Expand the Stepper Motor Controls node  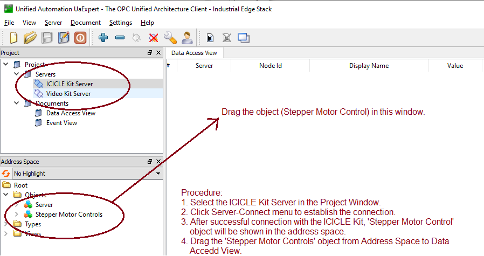[16, 215]
